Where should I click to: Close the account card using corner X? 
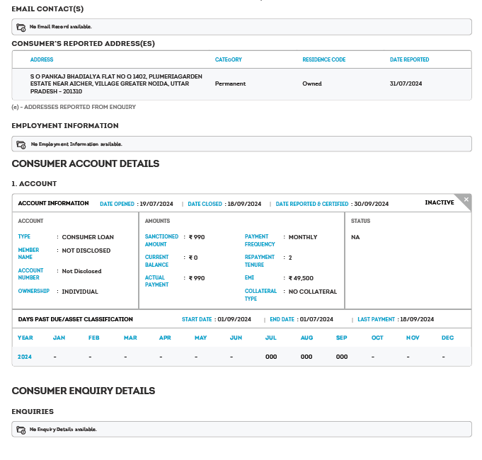(466, 200)
